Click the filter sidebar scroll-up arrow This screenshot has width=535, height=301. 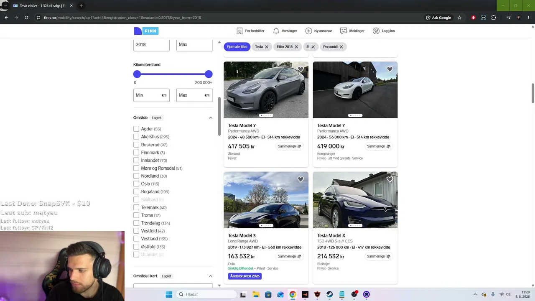pyautogui.click(x=219, y=43)
